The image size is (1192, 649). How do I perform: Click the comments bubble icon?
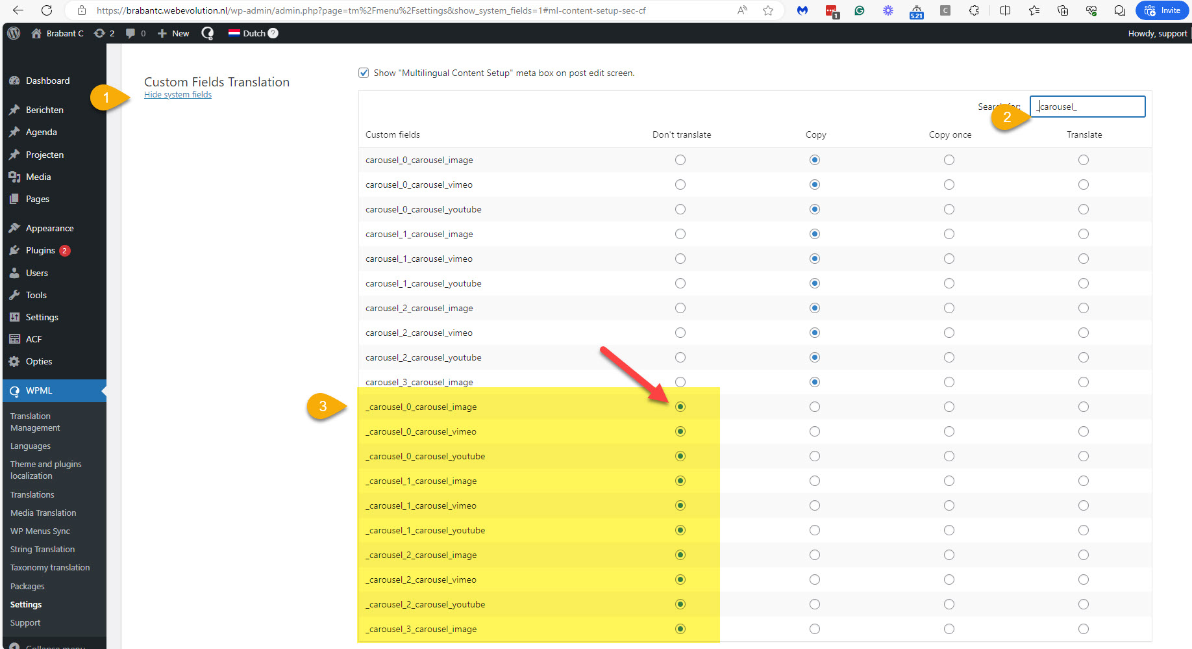[x=130, y=33]
